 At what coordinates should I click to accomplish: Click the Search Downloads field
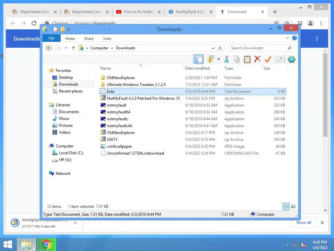point(261,48)
